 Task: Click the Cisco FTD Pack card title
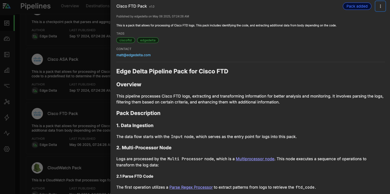tap(63, 114)
